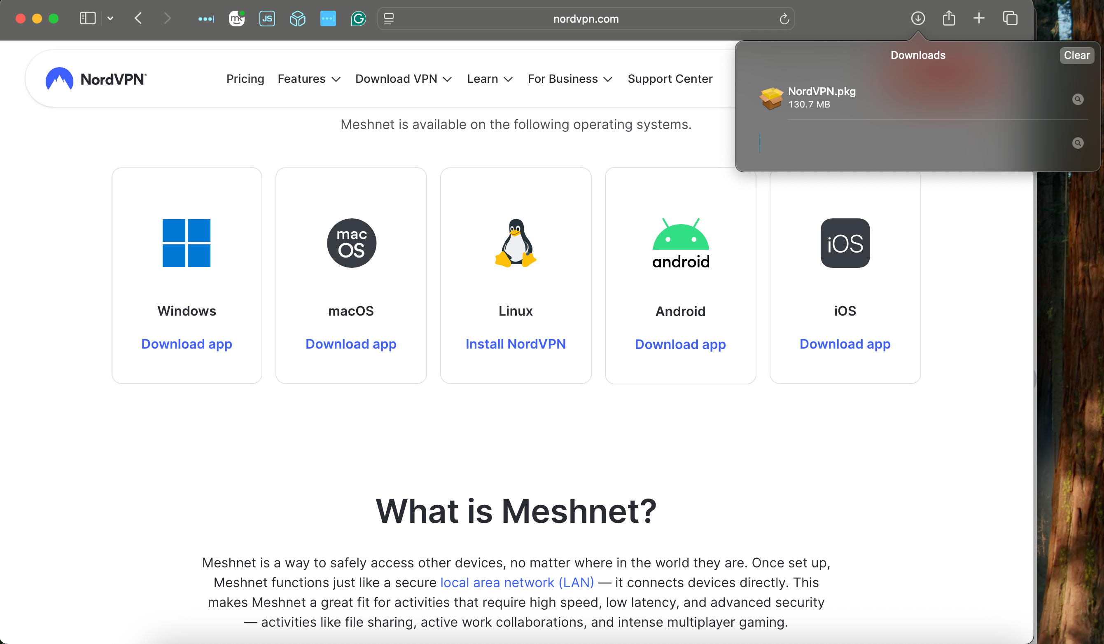This screenshot has height=644, width=1104.
Task: Click the 130.7 MB file size text
Action: [809, 104]
